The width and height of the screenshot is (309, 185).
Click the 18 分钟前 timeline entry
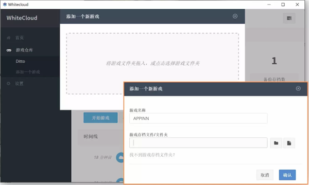coord(102,157)
